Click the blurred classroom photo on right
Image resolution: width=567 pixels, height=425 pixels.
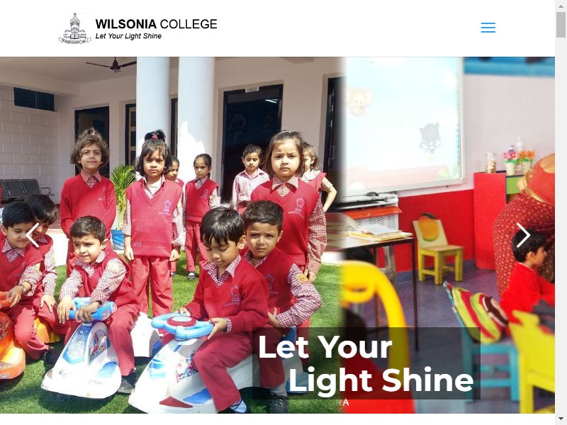pos(449,235)
